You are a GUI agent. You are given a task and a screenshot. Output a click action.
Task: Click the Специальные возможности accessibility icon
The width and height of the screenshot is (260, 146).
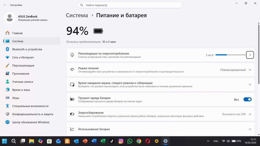(x=8, y=106)
